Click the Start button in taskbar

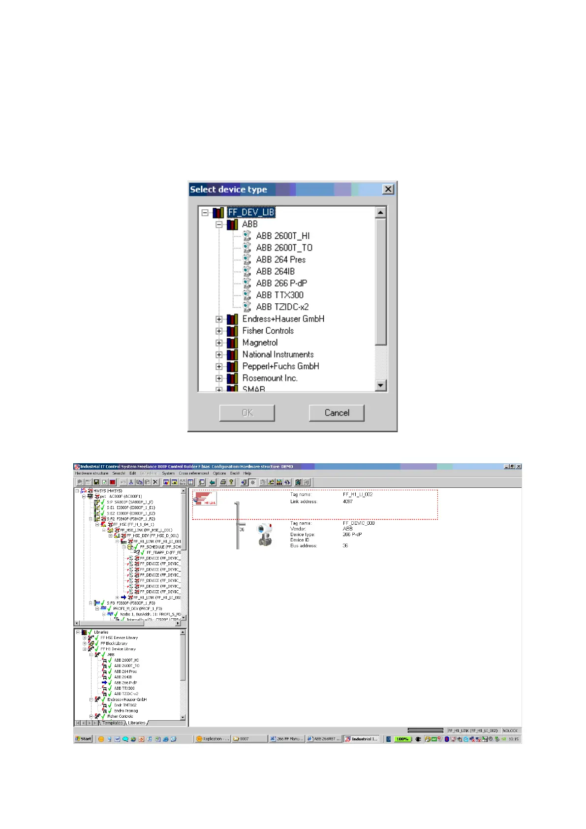pos(83,739)
